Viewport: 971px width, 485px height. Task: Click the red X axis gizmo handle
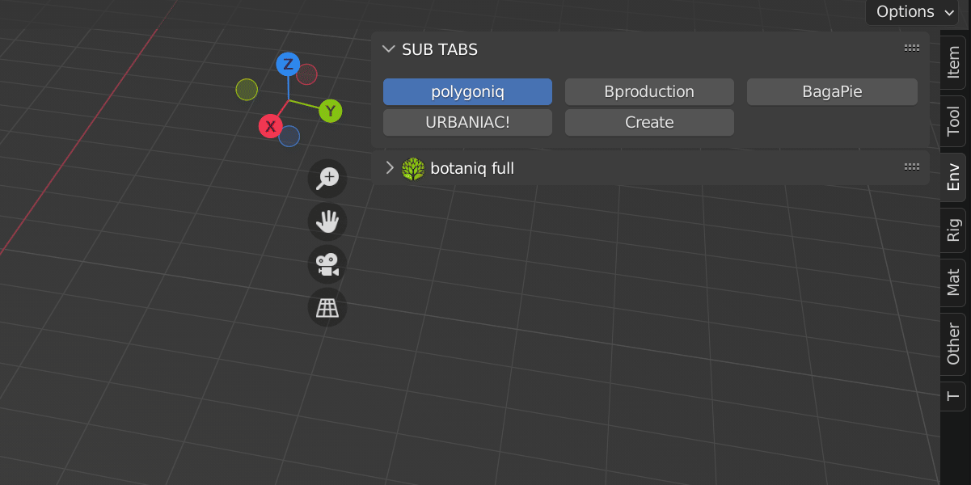click(x=270, y=126)
